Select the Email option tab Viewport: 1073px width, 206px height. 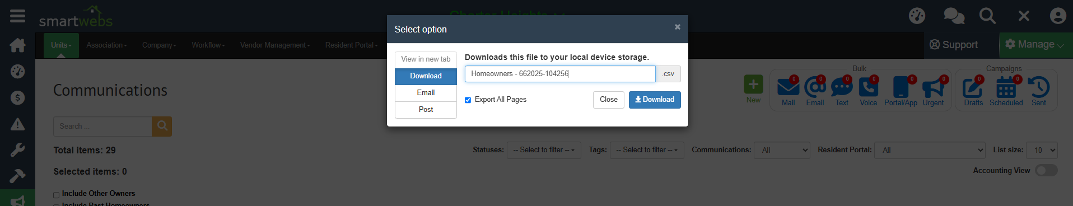click(426, 93)
